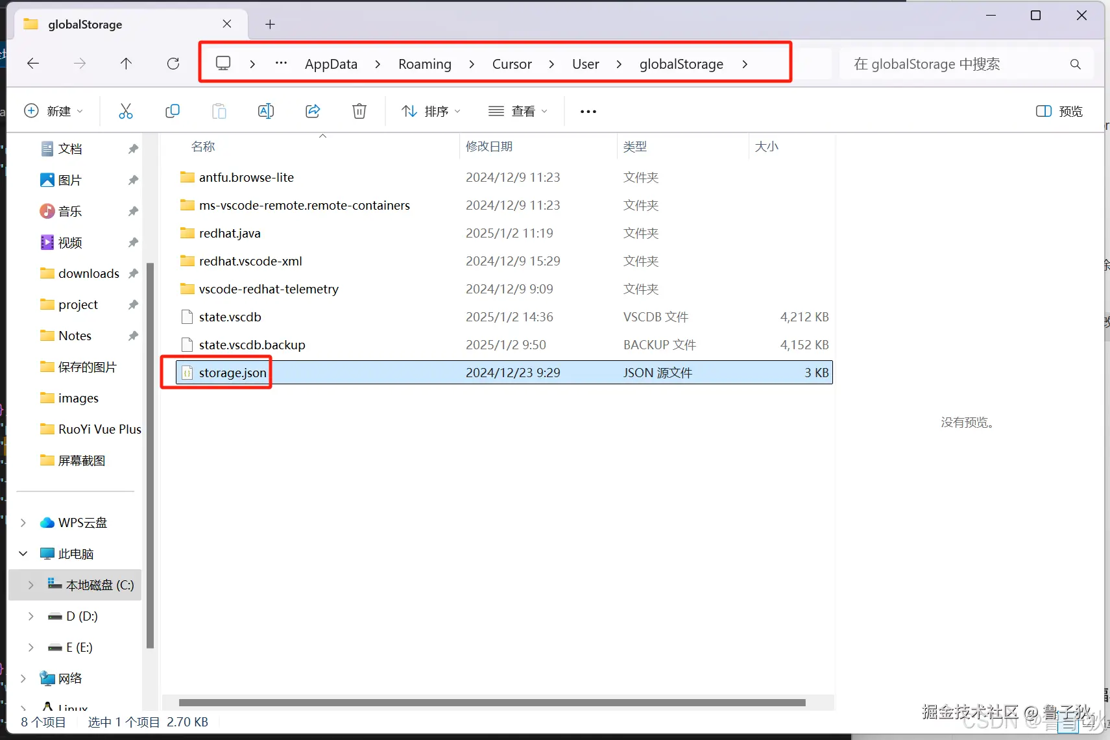Open 图片 (Pictures) in the sidebar

point(70,180)
